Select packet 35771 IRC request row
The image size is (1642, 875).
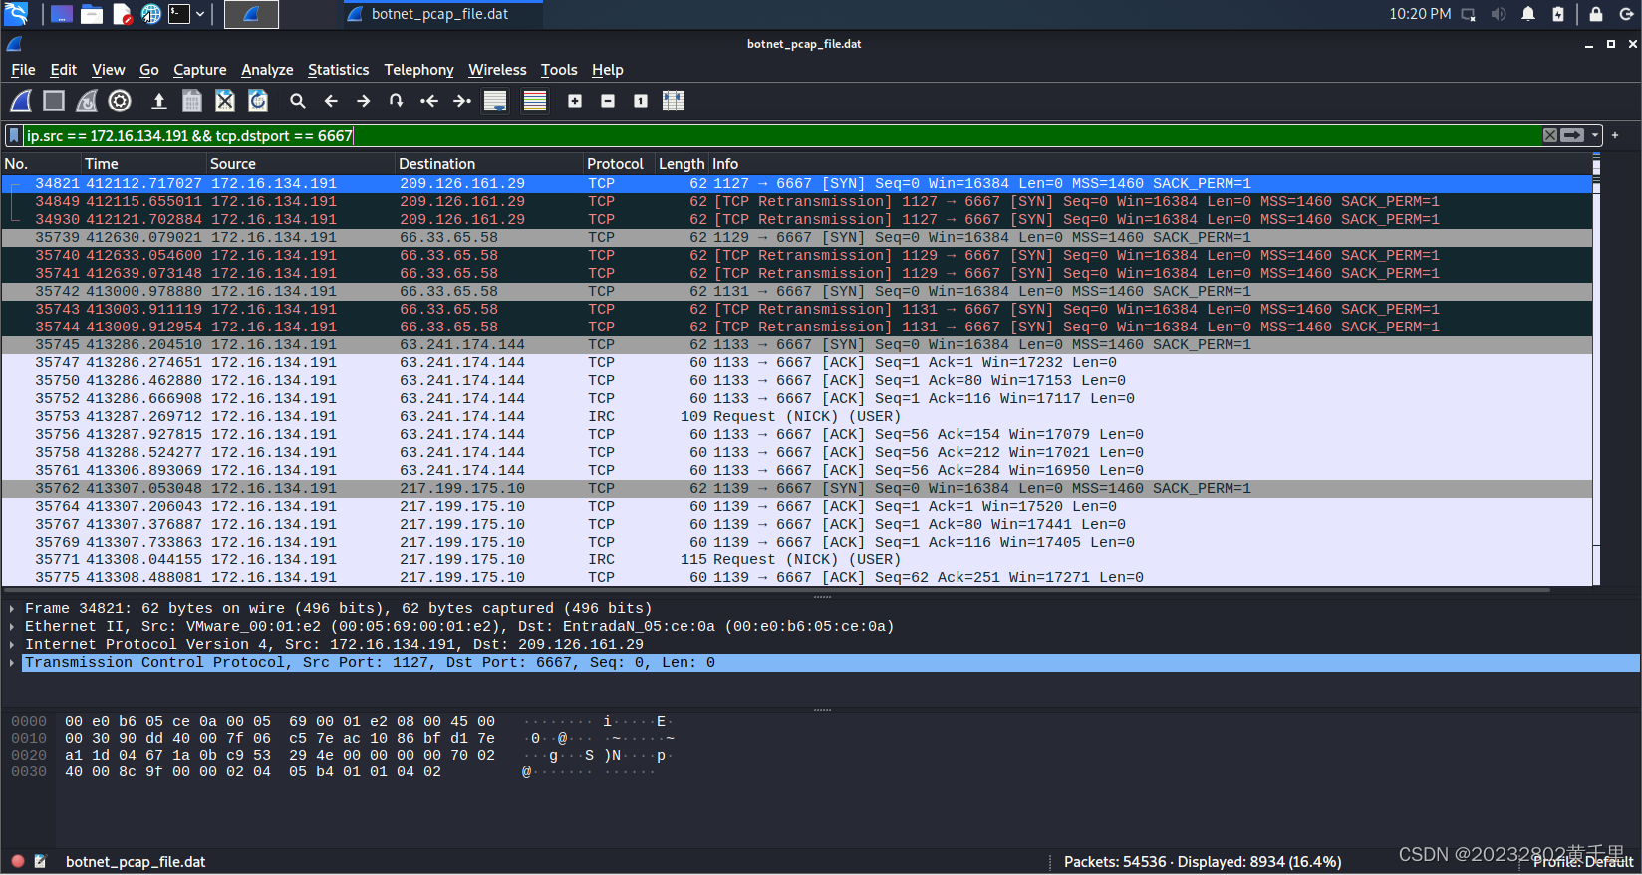coord(796,560)
